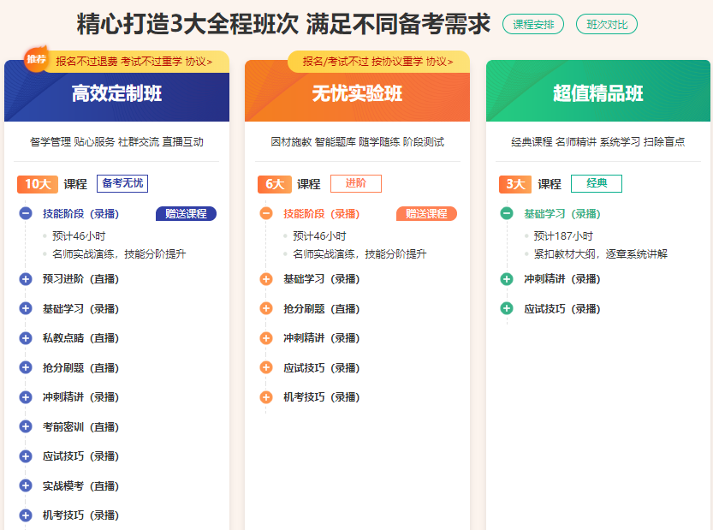
Task: Click the 推荐 badge on 高效定制班
Action: tap(36, 59)
